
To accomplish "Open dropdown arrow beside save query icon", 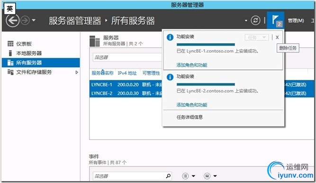I will pyautogui.click(x=215, y=176).
